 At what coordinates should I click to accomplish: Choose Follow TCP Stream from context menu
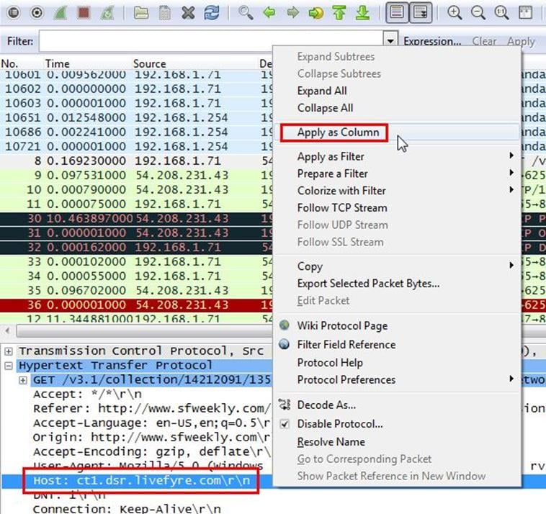(342, 208)
